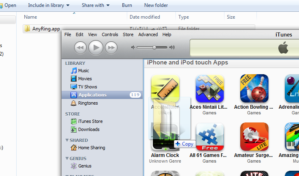Image resolution: width=299 pixels, height=176 pixels.
Task: Click New folder in Explorer toolbar
Action: coord(156,5)
